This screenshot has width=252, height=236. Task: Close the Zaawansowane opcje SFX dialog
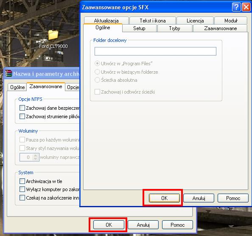246,7
